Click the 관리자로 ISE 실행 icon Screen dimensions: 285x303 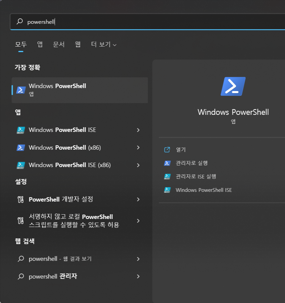point(167,177)
